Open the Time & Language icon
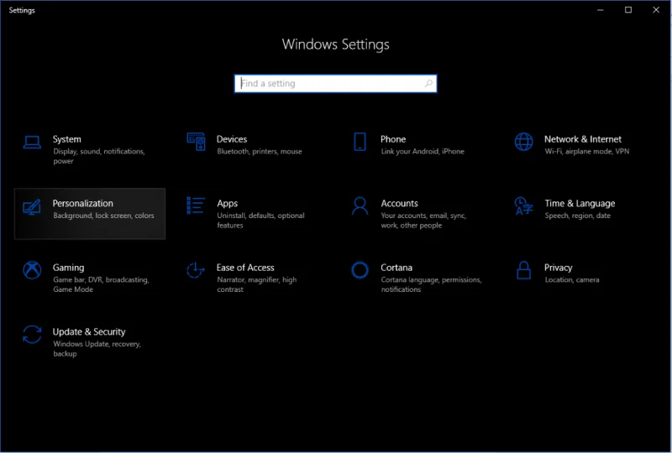Viewport: 672px width, 453px height. tap(524, 206)
